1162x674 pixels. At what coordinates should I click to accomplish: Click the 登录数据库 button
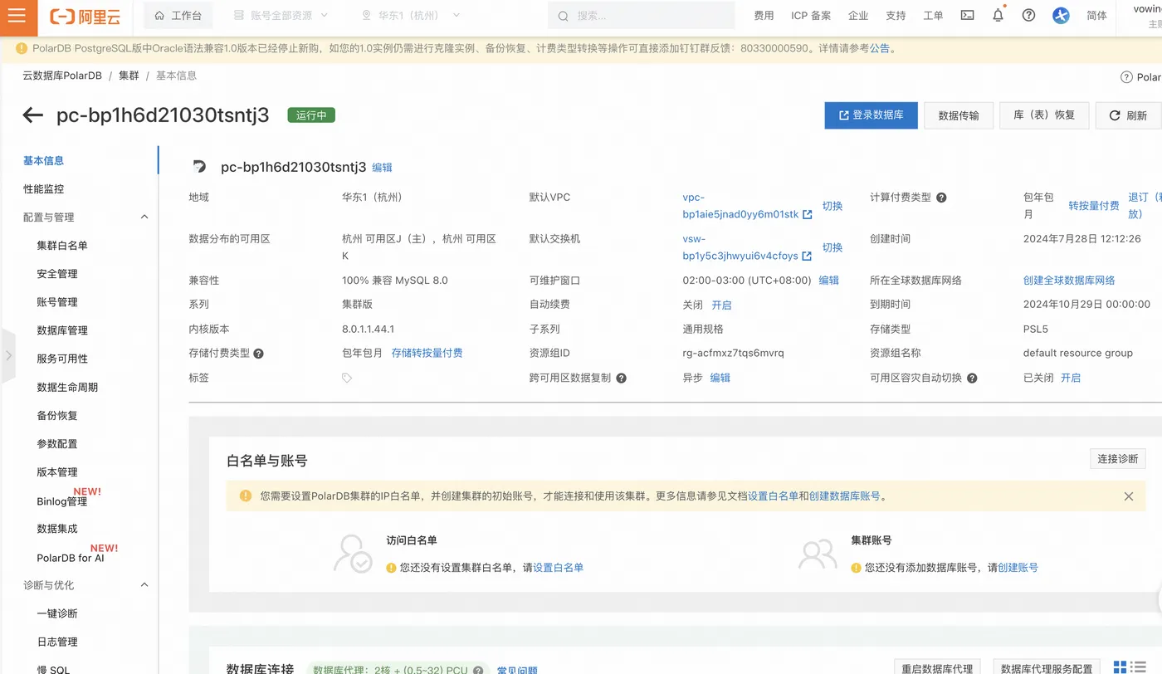pos(871,115)
